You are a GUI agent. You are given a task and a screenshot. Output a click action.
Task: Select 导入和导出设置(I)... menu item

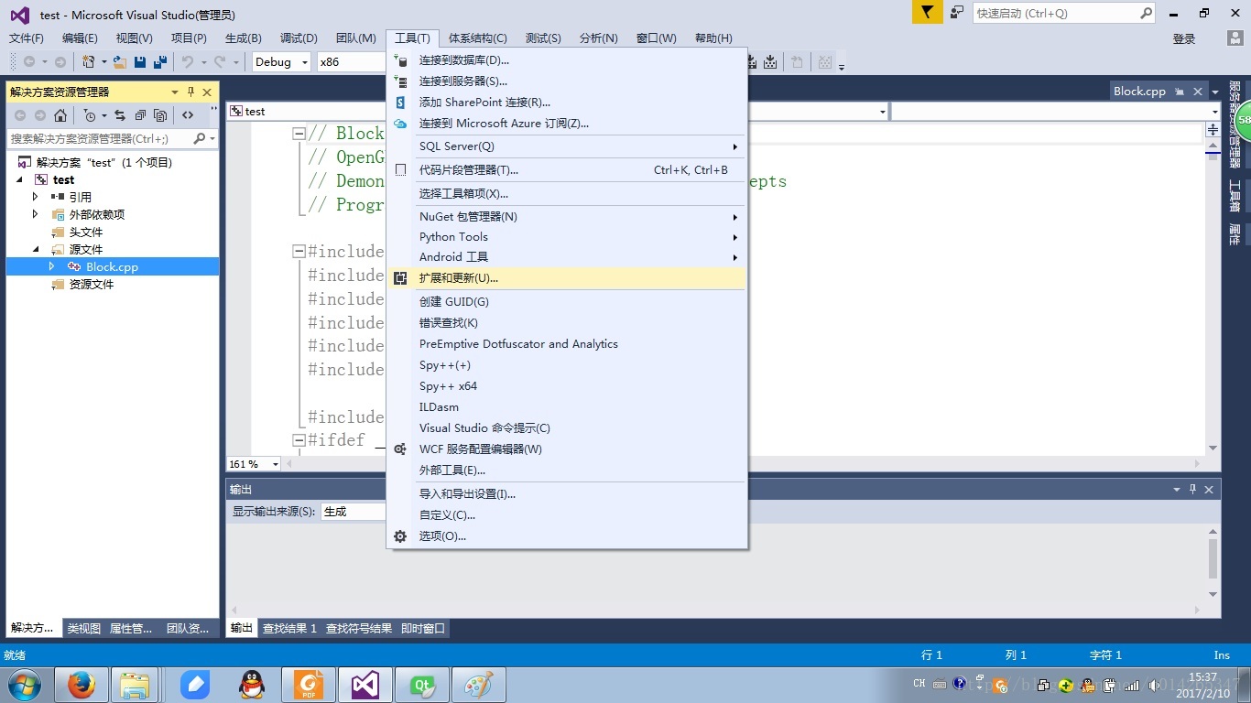click(567, 494)
